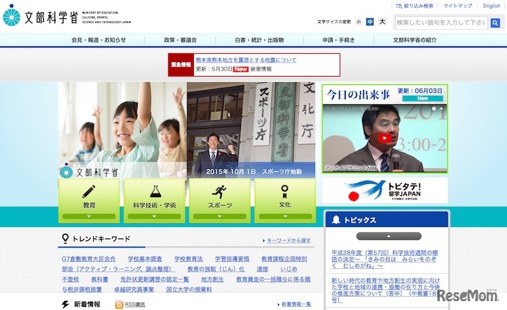Click the スポーツ庁始動 hero image
507x310 pixels.
[251, 130]
